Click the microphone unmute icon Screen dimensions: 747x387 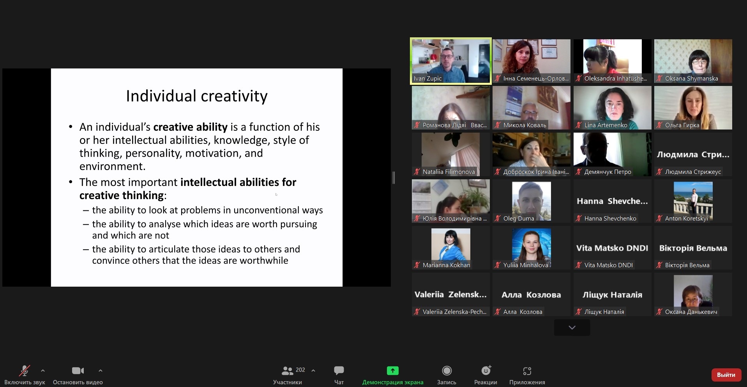click(x=25, y=371)
